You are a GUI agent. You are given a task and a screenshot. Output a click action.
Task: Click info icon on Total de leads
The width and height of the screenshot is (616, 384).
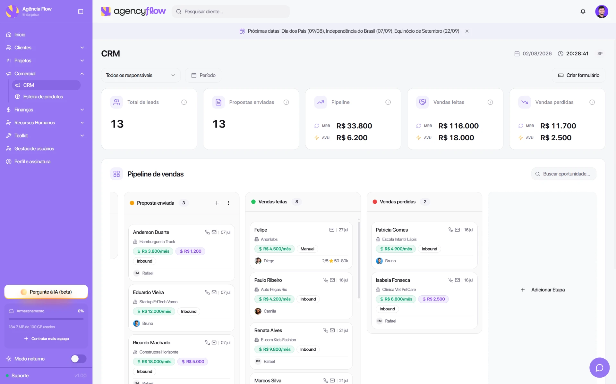click(184, 102)
